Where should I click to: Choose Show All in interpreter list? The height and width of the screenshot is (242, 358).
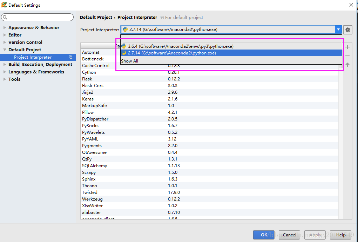tap(231, 61)
